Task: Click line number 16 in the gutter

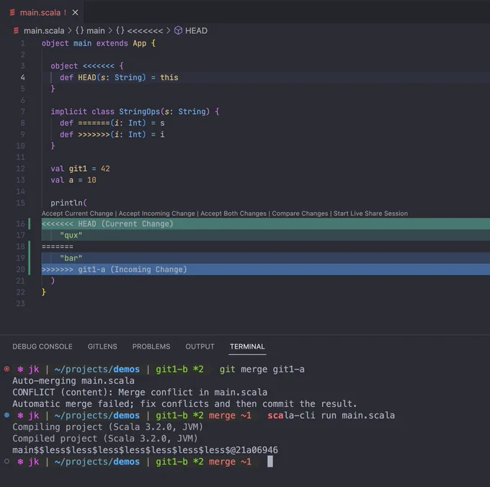Action: [x=20, y=224]
